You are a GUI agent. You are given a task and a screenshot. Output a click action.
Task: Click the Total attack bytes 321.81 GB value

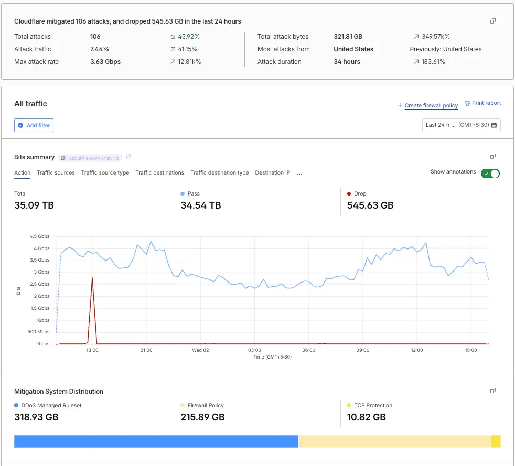click(348, 36)
